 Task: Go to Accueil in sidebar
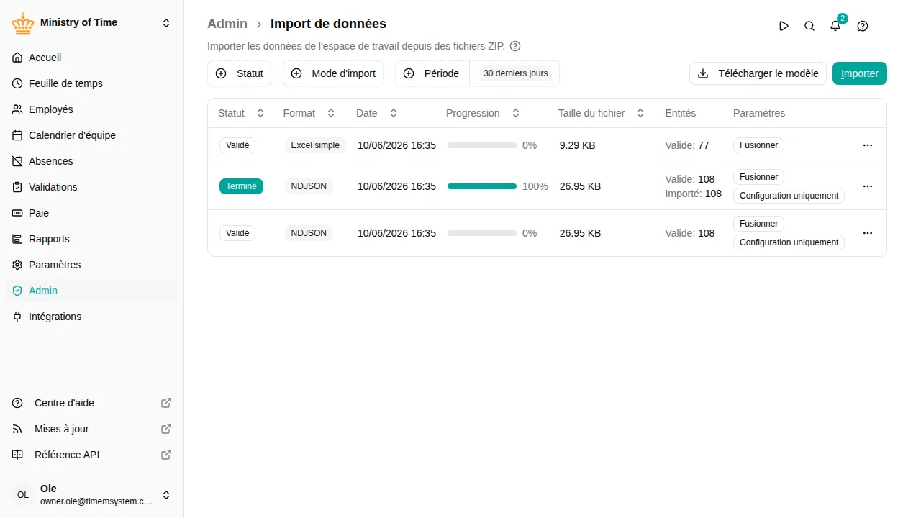pyautogui.click(x=91, y=58)
